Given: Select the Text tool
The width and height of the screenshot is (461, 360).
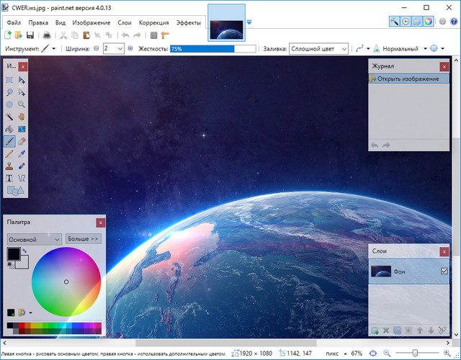Looking at the screenshot, I should tap(10, 177).
